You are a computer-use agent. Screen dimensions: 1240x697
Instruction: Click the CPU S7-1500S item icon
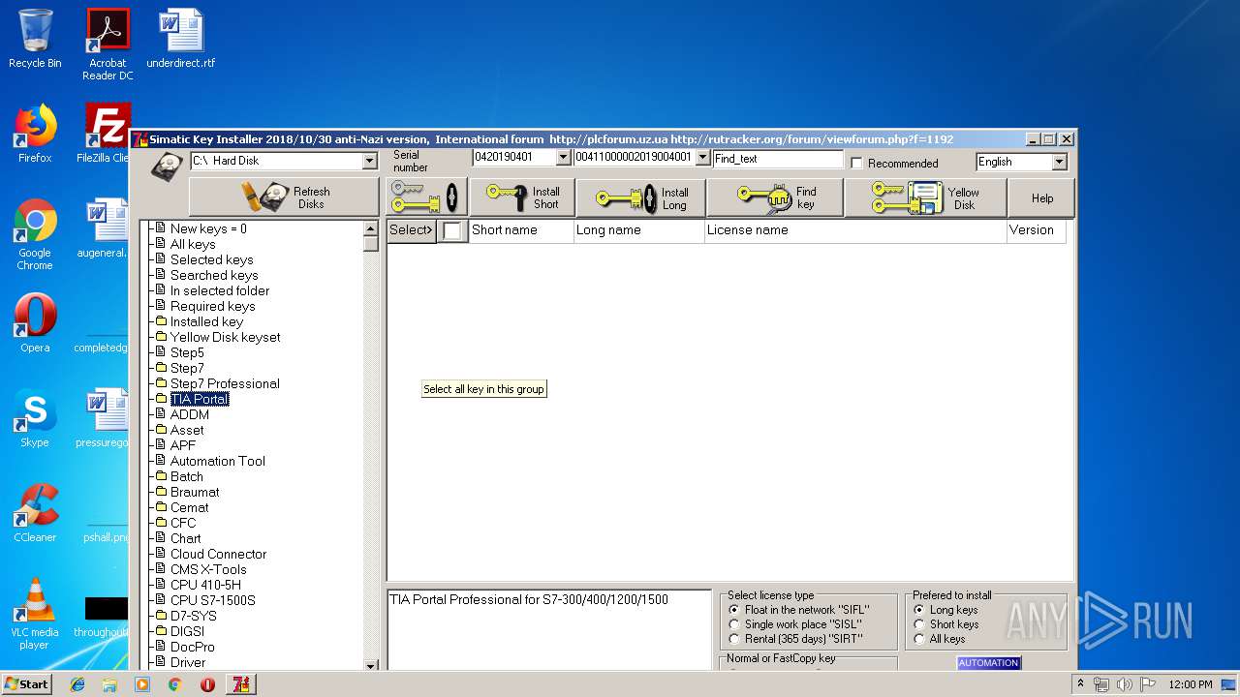pos(161,600)
